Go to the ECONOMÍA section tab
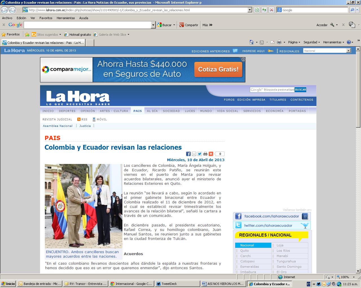Image resolution: width=361 pixels, height=288 pixels. coord(275,111)
